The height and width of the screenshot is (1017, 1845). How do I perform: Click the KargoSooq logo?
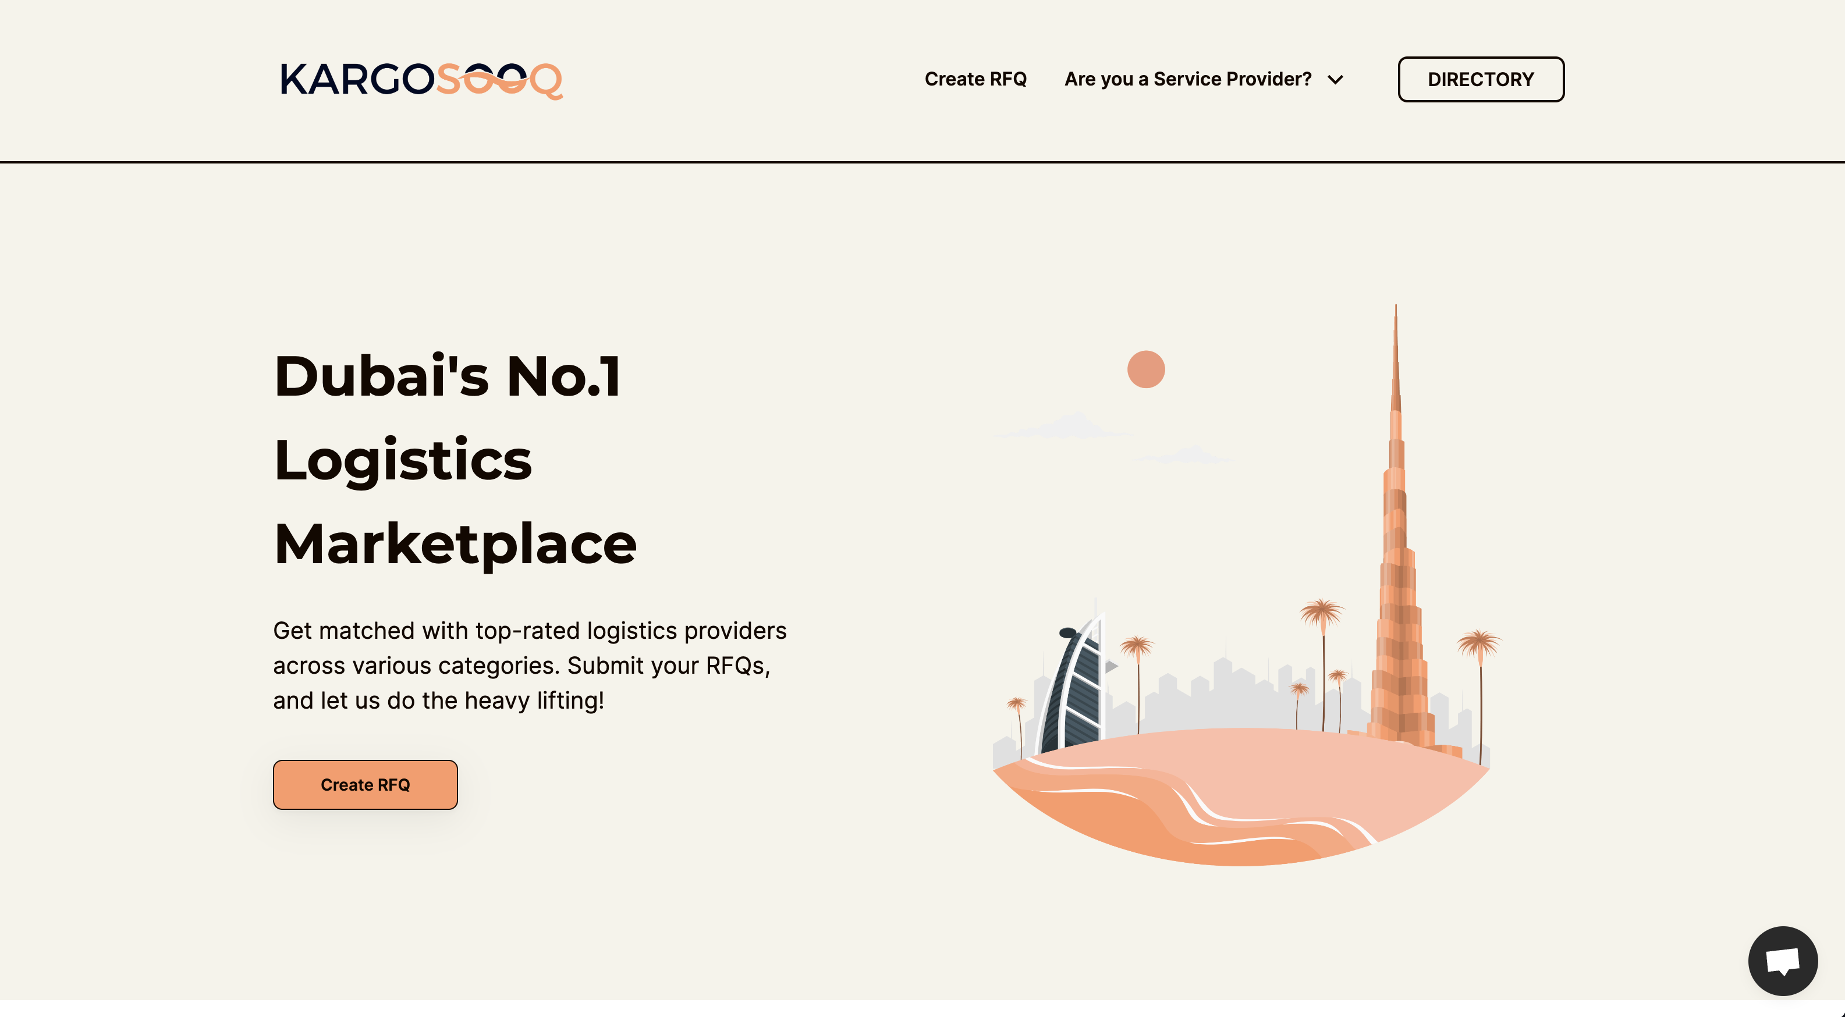pyautogui.click(x=421, y=80)
